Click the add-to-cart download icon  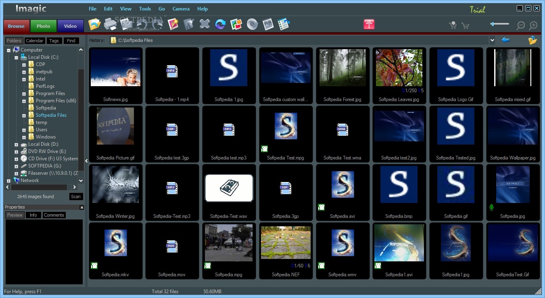pos(453,25)
